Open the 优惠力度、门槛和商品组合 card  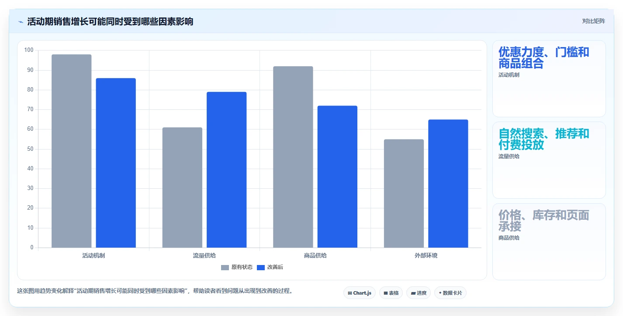point(549,79)
